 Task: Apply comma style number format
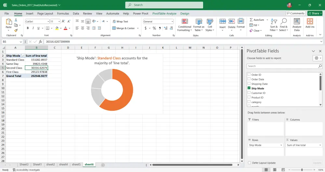(160, 28)
